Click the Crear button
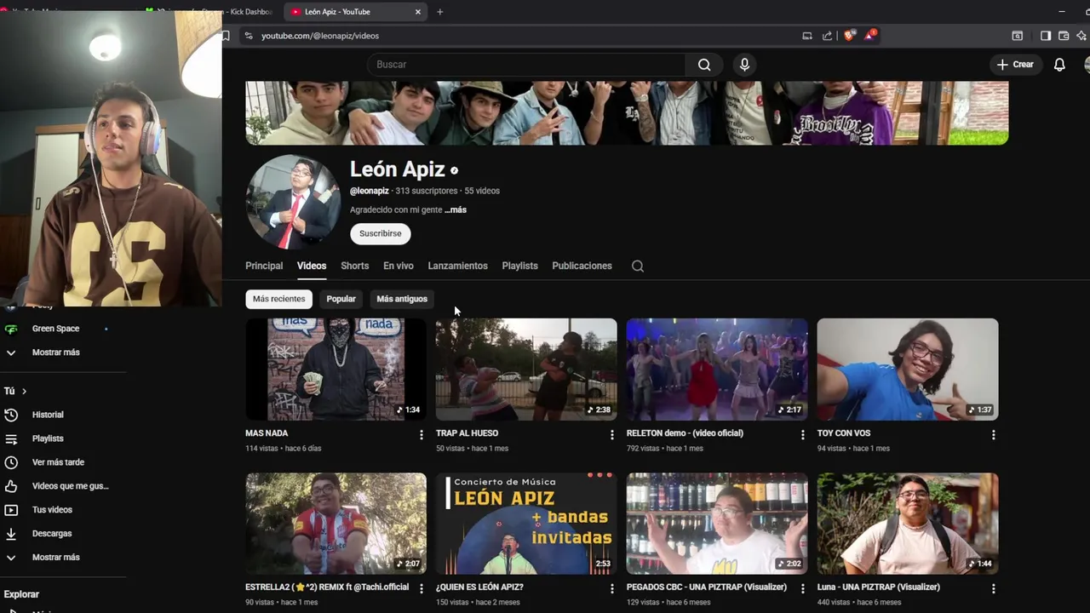Viewport: 1090px width, 613px height. 1015,65
